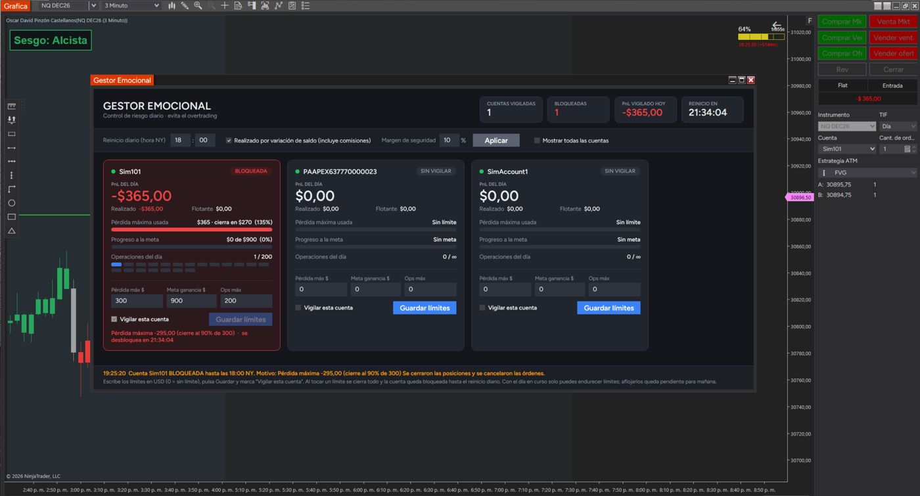Focus the 'Margen de seguridad' percent field
Image resolution: width=920 pixels, height=496 pixels.
(x=449, y=140)
